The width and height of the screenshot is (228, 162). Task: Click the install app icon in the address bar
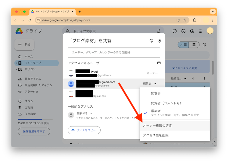tap(178, 20)
